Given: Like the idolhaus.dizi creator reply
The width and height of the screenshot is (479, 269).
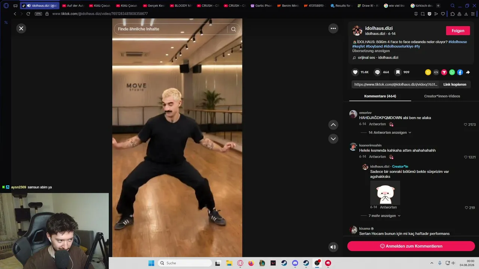Looking at the screenshot, I should [467, 208].
